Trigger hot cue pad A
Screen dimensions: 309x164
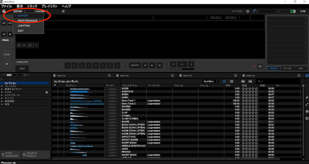point(68,65)
